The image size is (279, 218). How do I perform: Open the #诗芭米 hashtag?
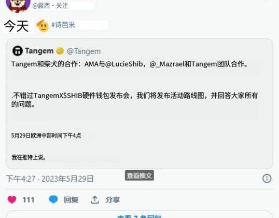(63, 25)
